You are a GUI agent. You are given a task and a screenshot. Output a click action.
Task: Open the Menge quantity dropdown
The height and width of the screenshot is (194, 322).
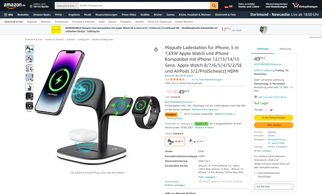click(x=269, y=110)
